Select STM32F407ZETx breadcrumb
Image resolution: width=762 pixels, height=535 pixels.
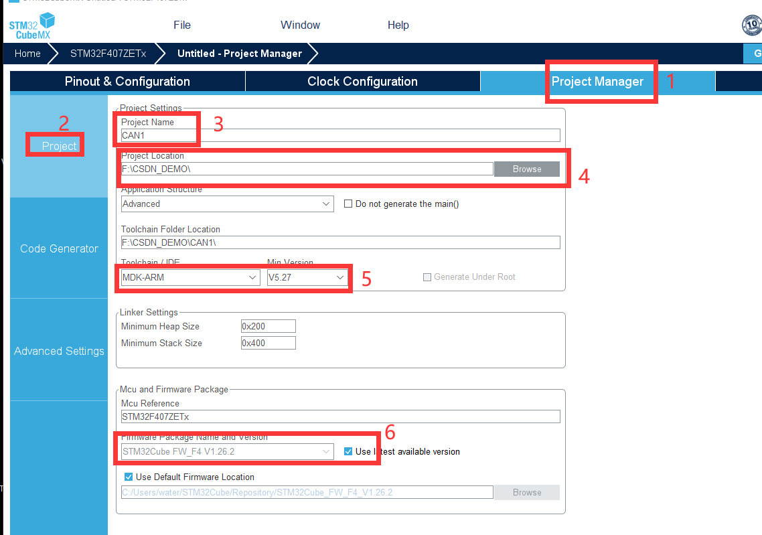[x=108, y=54]
